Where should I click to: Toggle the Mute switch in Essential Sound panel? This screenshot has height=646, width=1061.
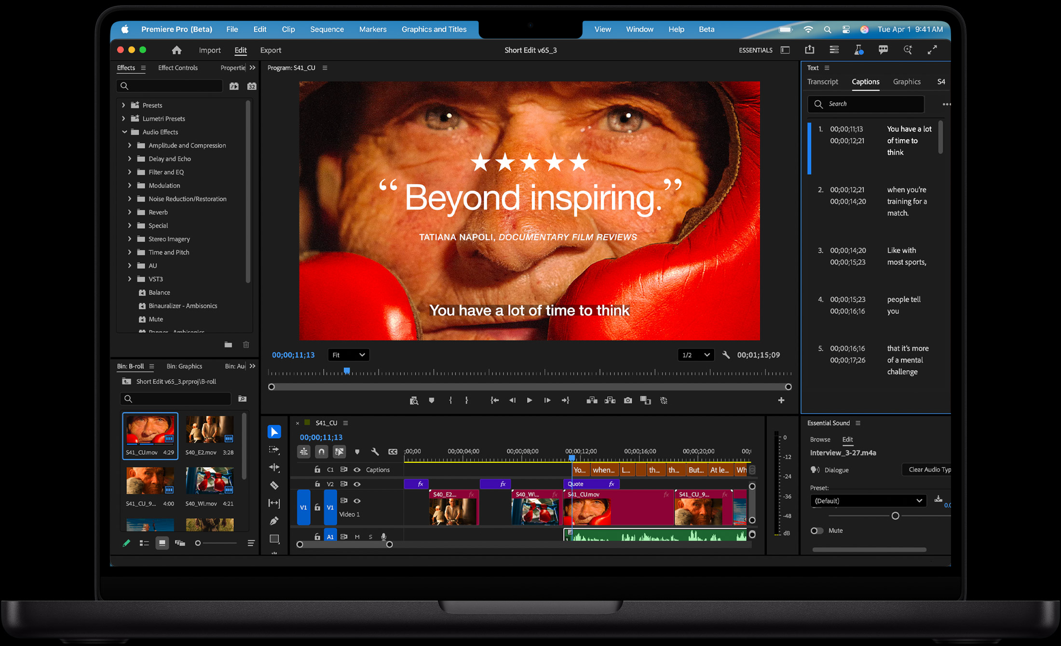[817, 530]
